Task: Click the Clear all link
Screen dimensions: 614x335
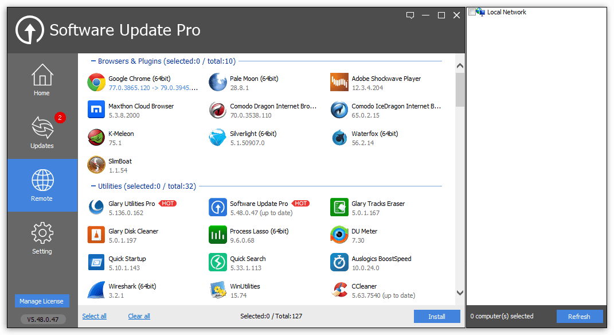Action: [x=139, y=316]
